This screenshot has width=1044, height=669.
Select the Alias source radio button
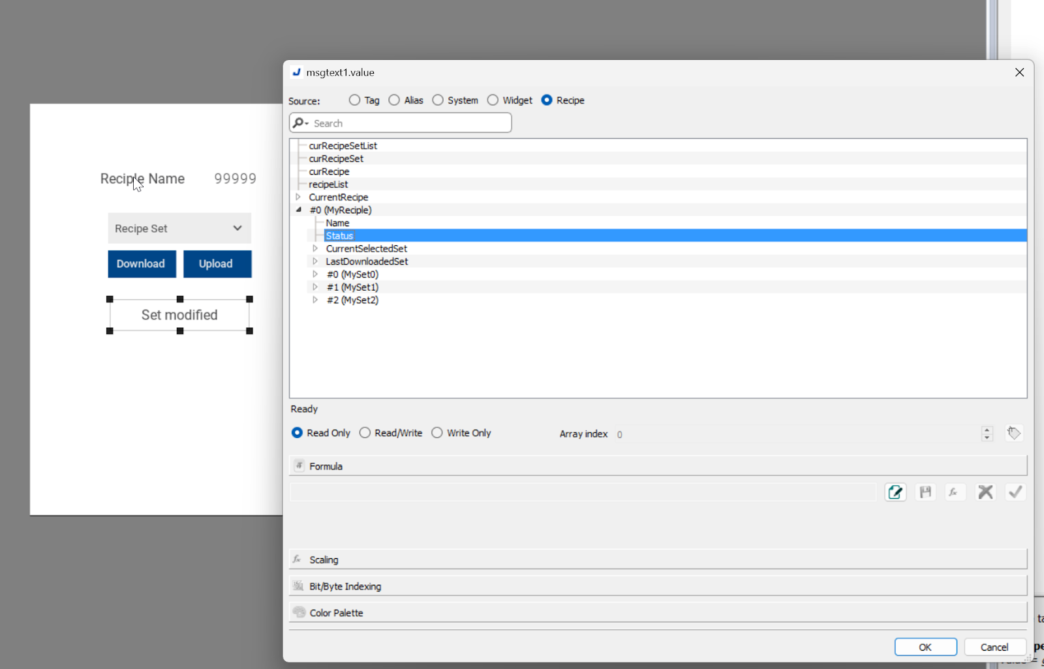(394, 100)
